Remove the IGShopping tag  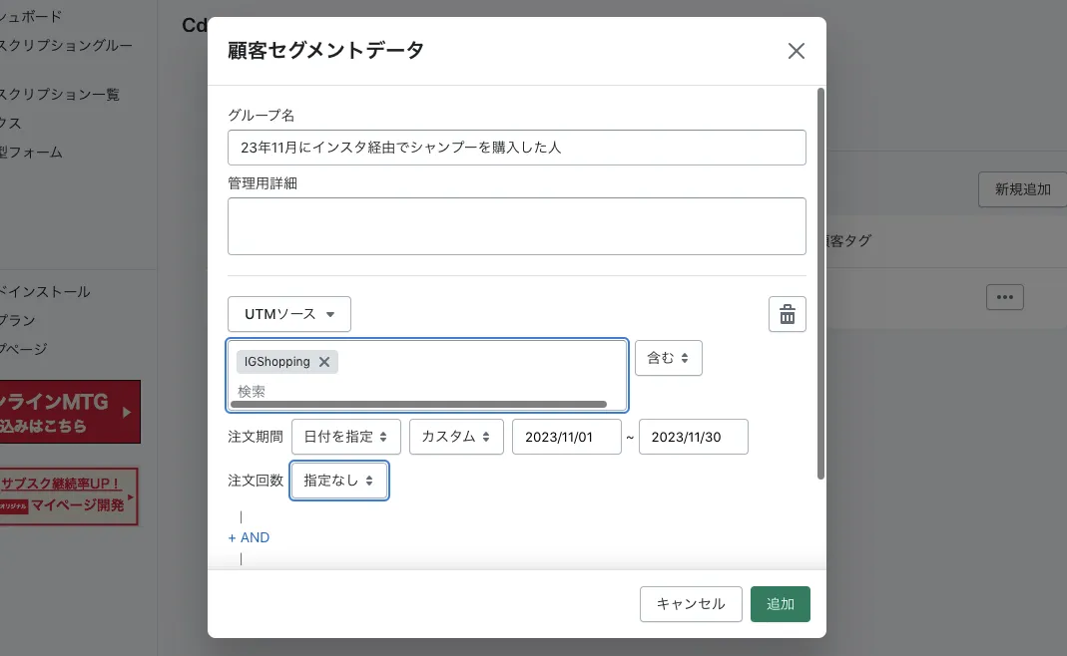(323, 362)
